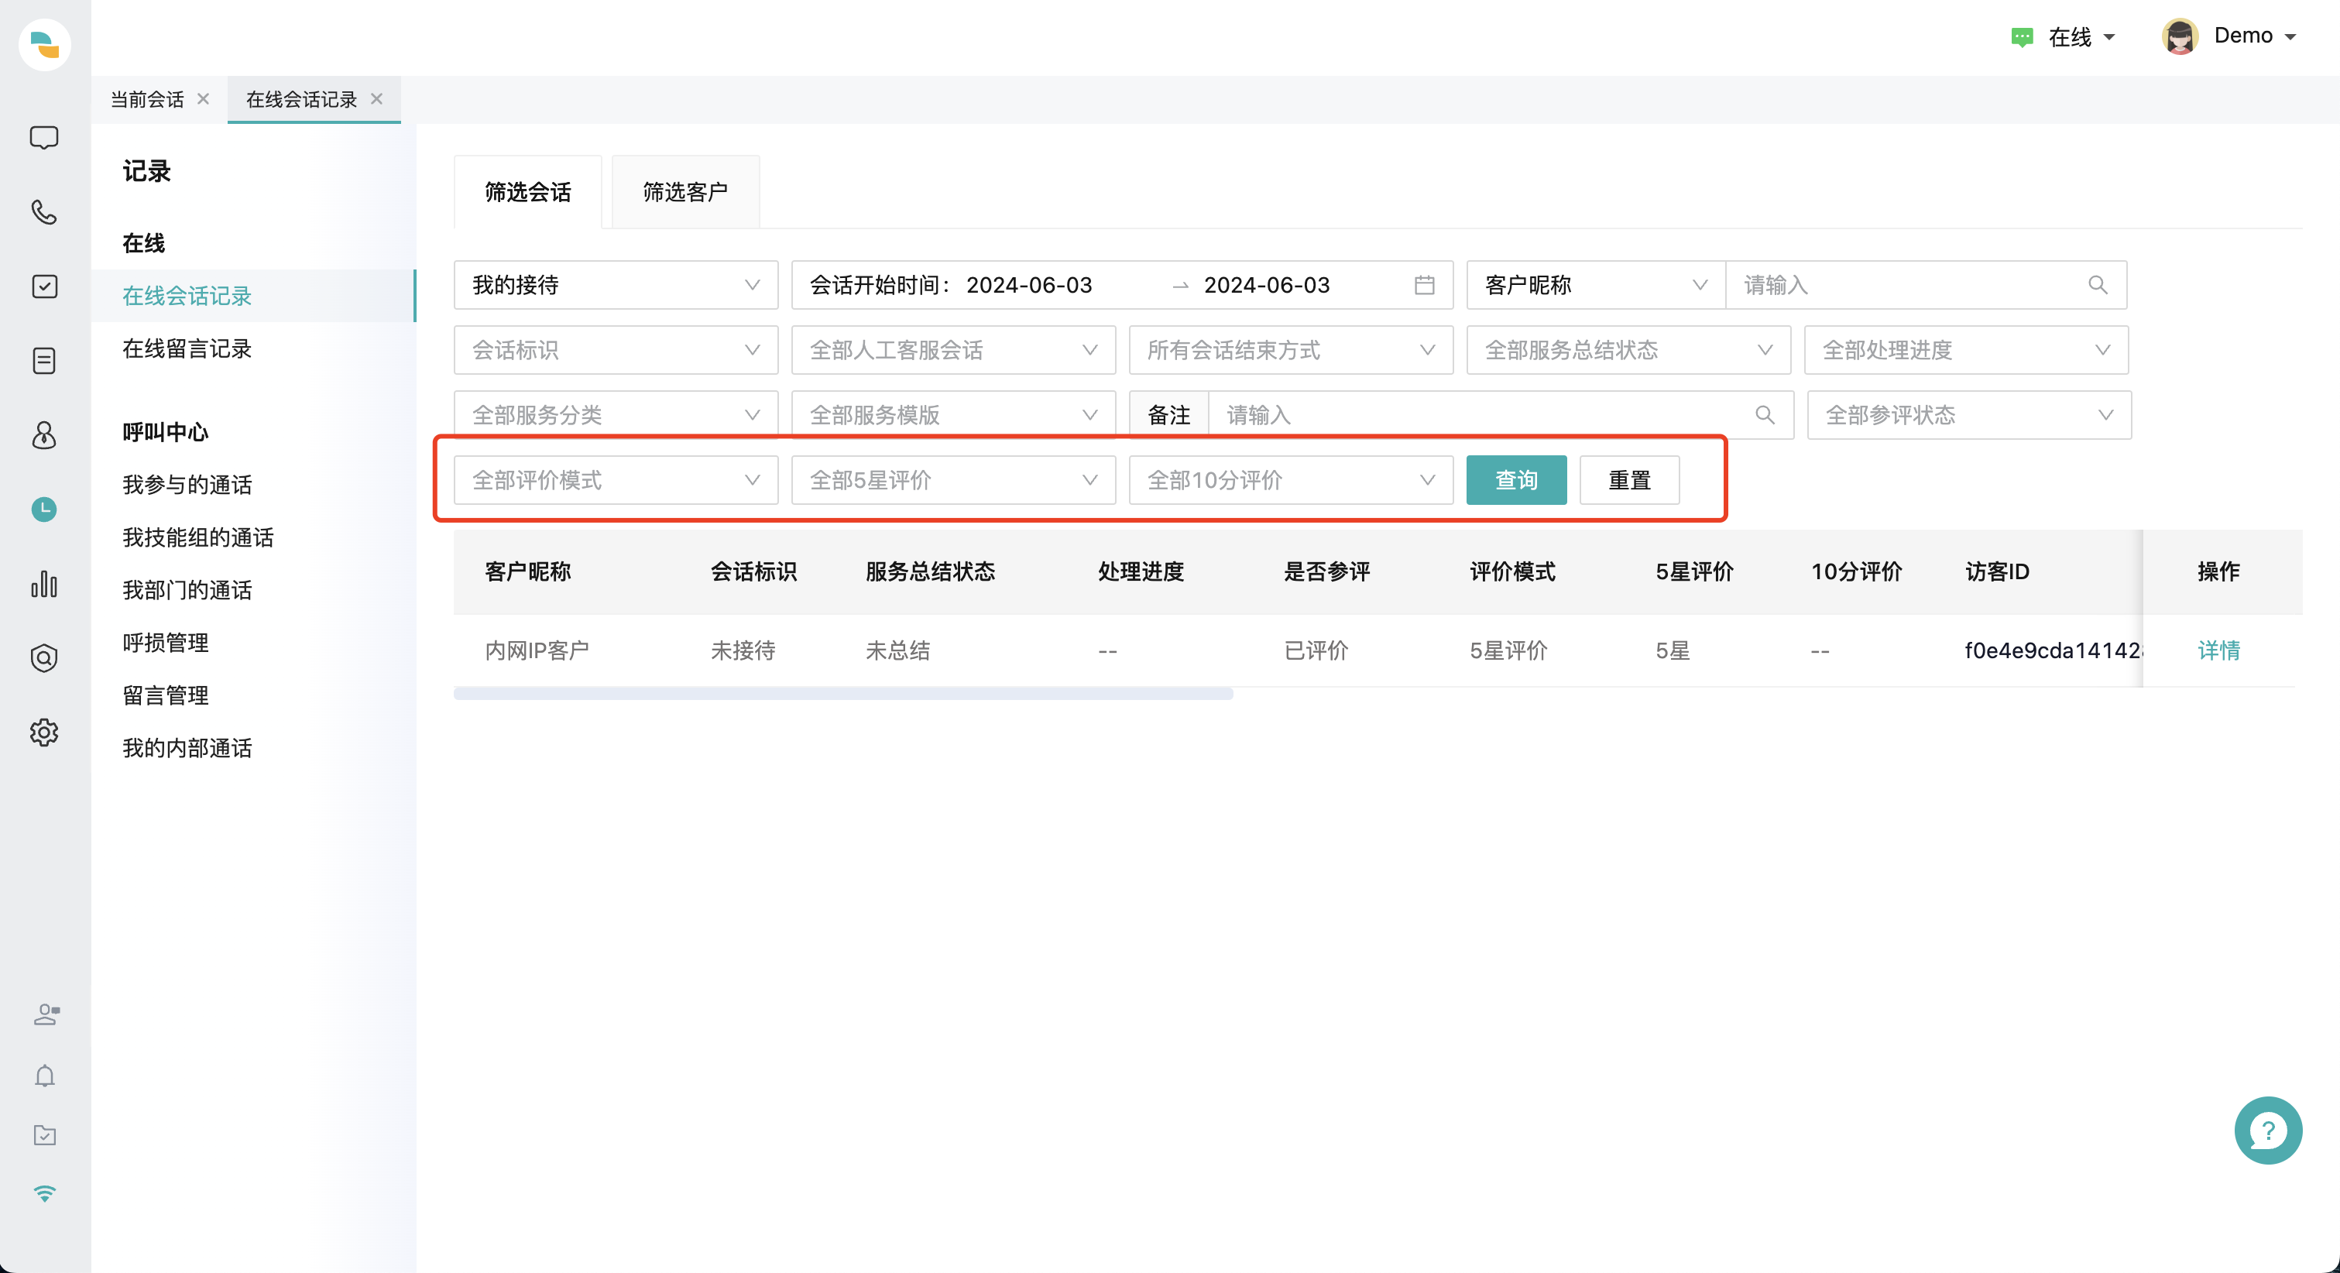Screen dimensions: 2340x1273
Task: Click the session start date 2024-06-03 field
Action: 1029,285
